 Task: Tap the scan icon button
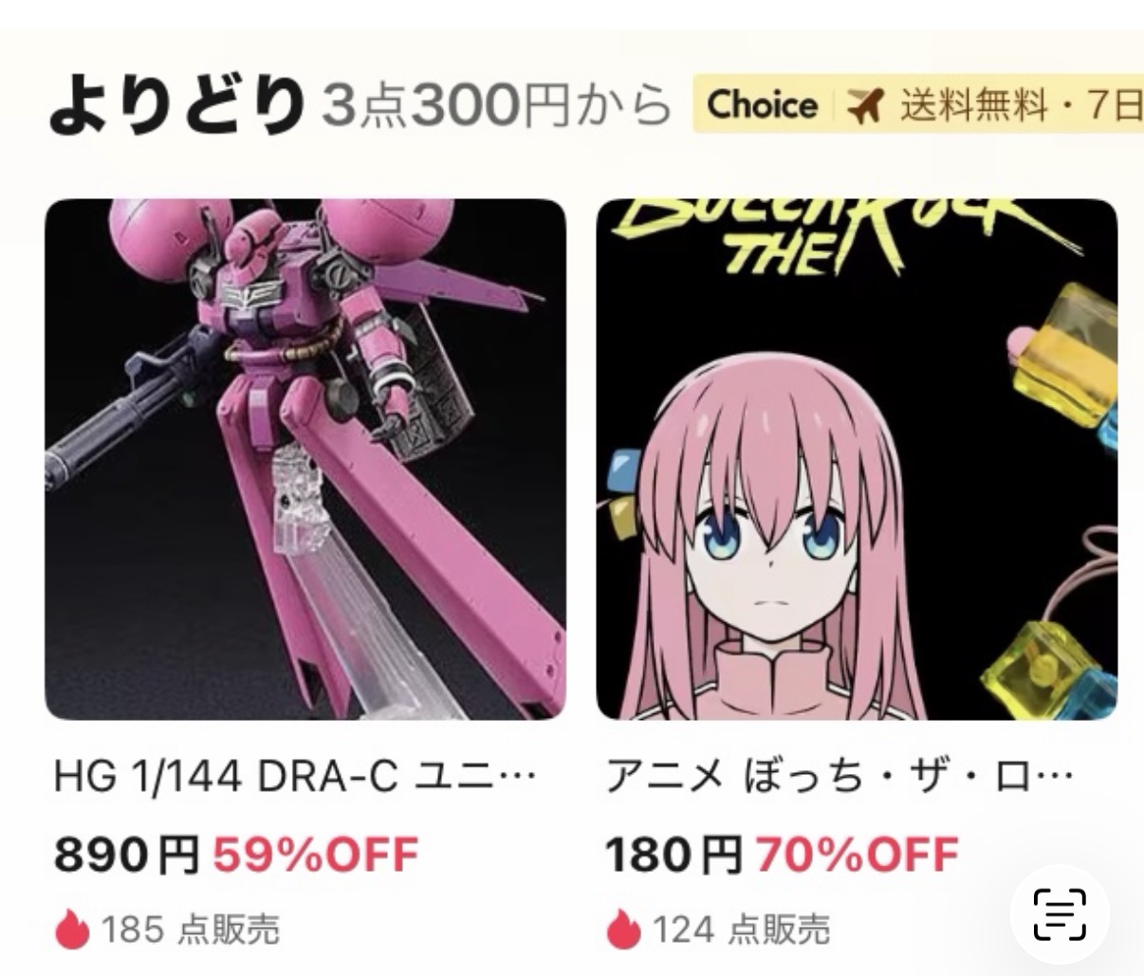[x=1059, y=914]
